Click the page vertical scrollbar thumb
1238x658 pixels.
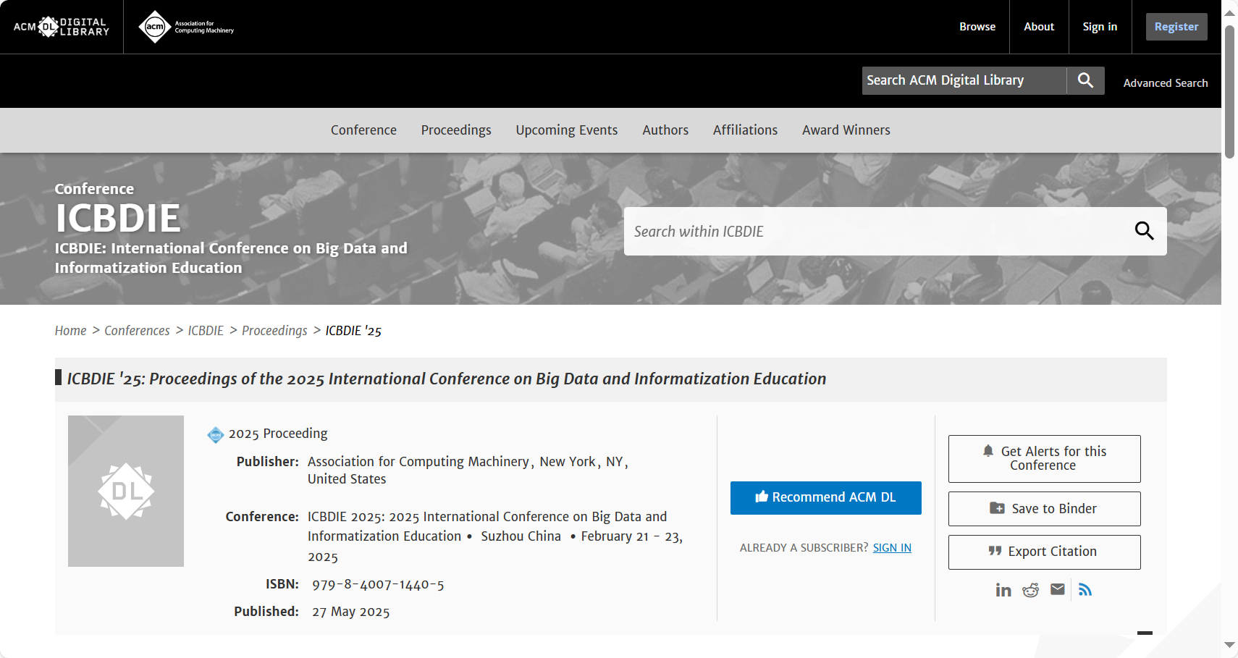[x=1229, y=92]
